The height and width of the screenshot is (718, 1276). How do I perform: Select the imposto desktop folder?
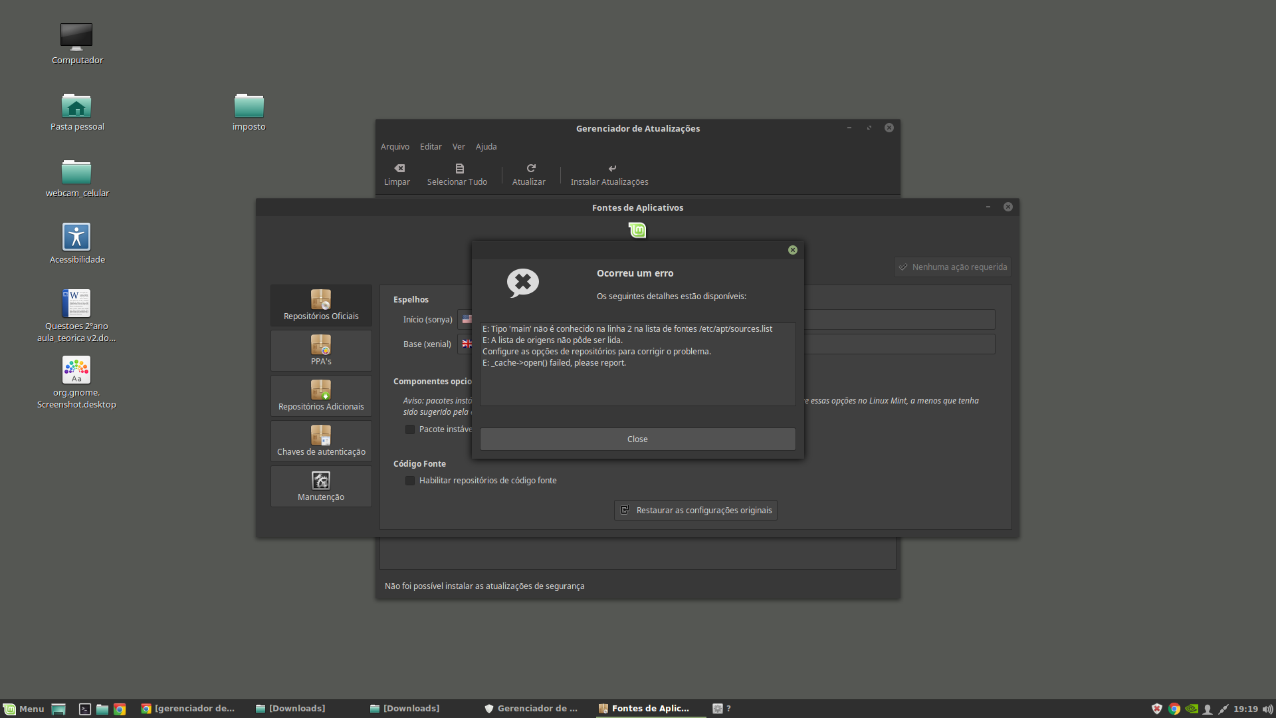249,112
